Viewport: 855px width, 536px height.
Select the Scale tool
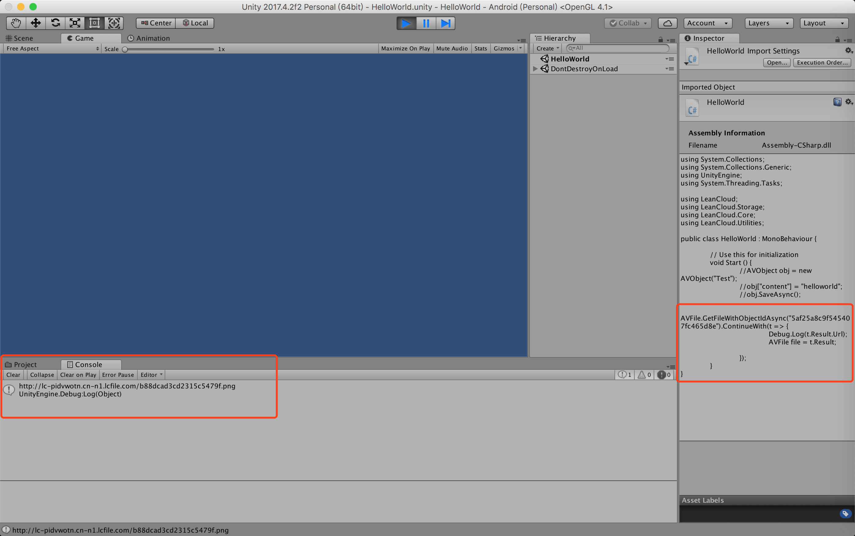(75, 23)
